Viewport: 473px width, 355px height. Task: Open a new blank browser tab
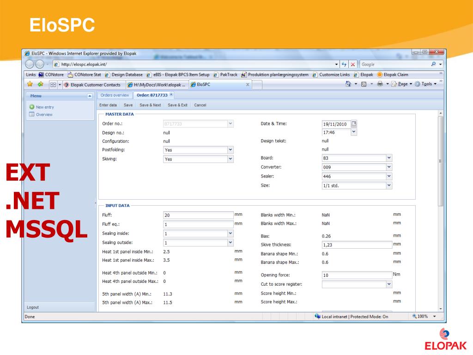(257, 85)
